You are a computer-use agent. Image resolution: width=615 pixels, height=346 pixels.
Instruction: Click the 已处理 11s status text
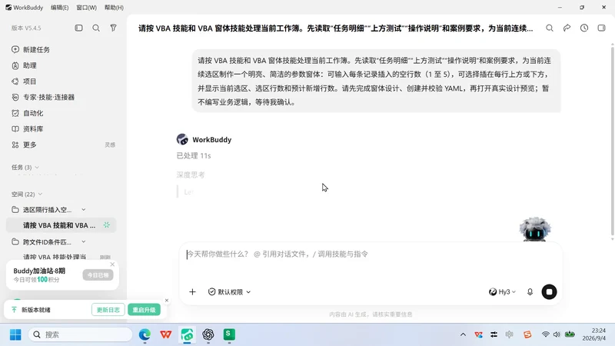click(x=194, y=156)
